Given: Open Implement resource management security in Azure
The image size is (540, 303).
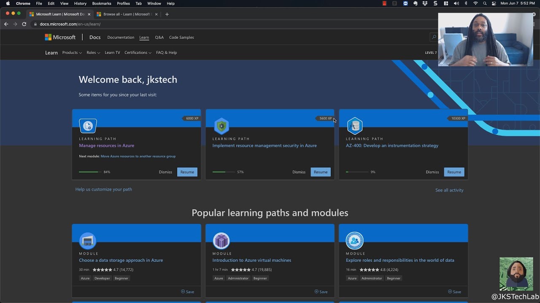Looking at the screenshot, I should pos(265,146).
